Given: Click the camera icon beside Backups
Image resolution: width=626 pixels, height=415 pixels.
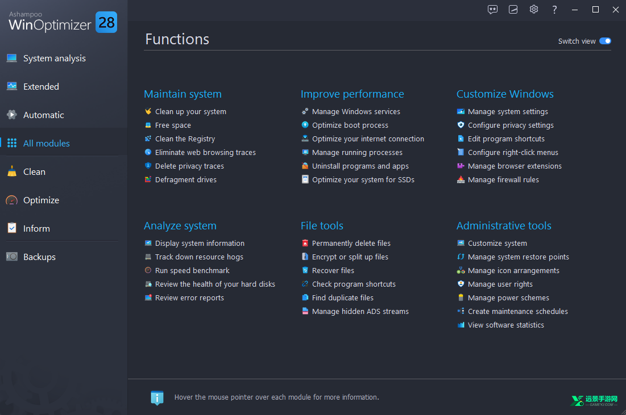Looking at the screenshot, I should pos(11,257).
